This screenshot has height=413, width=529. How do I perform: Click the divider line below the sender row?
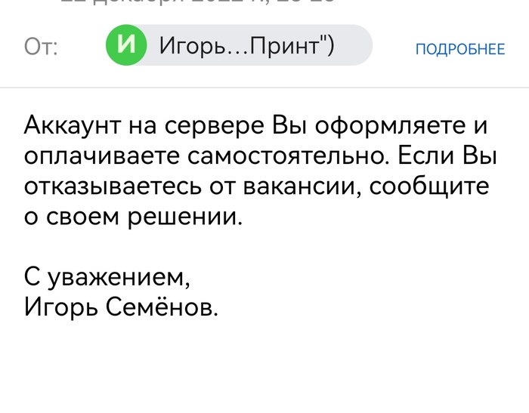pos(264,87)
